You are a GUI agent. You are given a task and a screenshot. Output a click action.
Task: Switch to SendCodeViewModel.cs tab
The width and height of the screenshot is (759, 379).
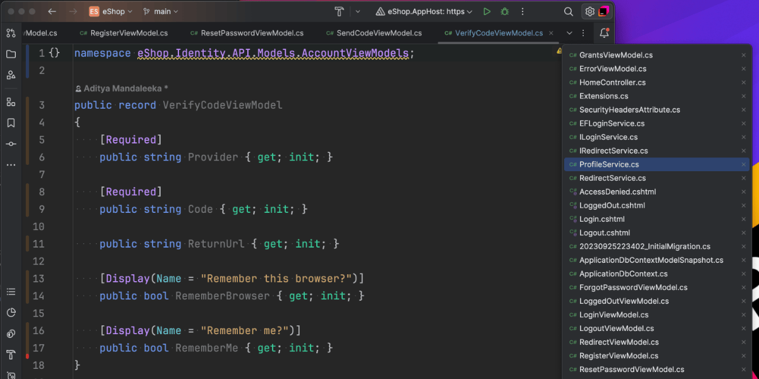click(x=378, y=33)
